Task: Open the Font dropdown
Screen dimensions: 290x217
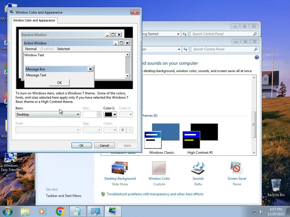Action: (x=48, y=130)
